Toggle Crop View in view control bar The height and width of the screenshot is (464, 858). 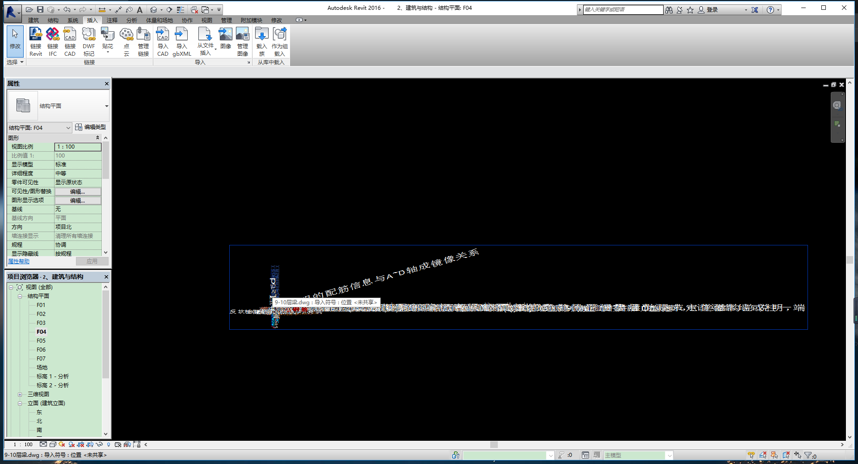pyautogui.click(x=81, y=444)
